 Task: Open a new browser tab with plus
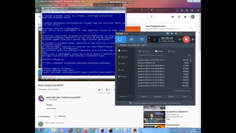[125, 5]
